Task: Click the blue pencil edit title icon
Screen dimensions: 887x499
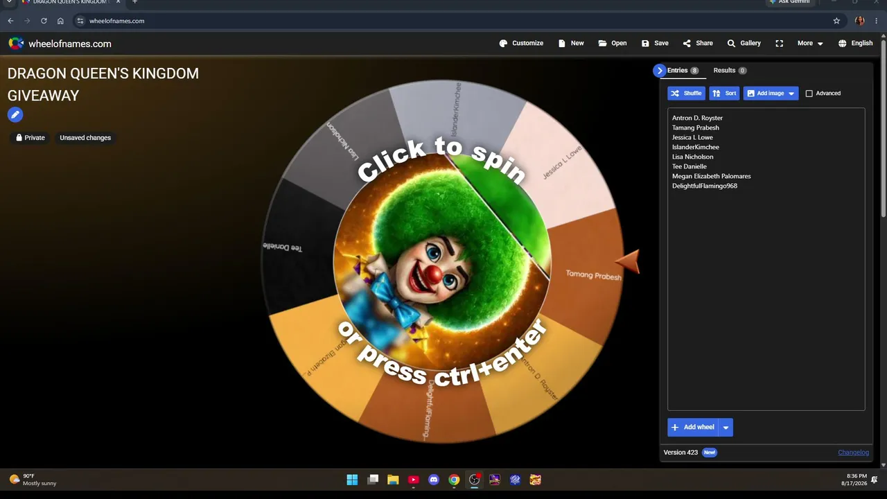Action: coord(15,115)
